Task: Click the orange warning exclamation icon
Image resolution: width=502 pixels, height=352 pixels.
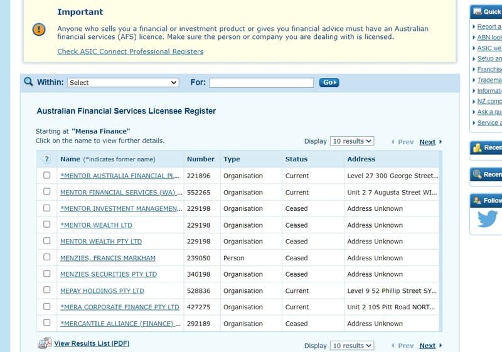Action: [39, 29]
